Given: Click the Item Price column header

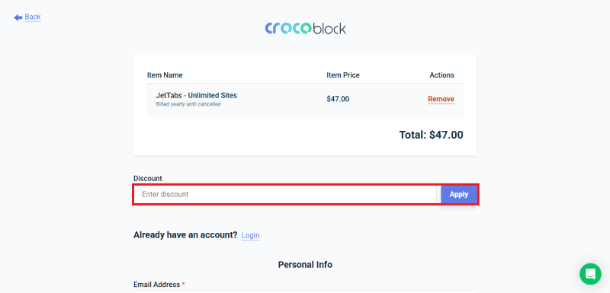Looking at the screenshot, I should (x=343, y=75).
